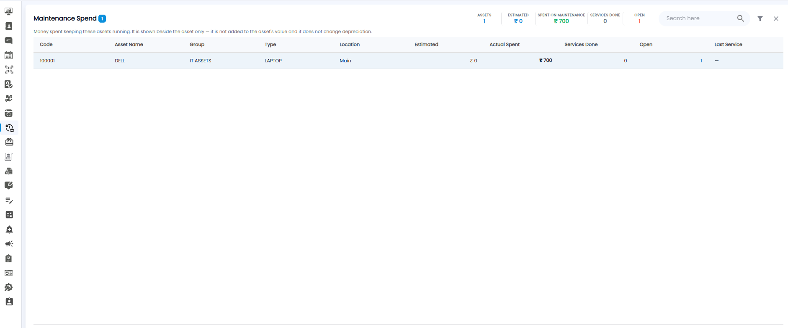Image resolution: width=788 pixels, height=328 pixels.
Task: Open the filter funnel icon
Action: tap(760, 18)
